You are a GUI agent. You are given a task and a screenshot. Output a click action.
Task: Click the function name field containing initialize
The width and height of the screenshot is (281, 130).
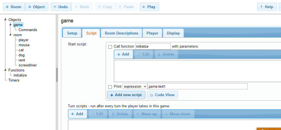coord(153,47)
